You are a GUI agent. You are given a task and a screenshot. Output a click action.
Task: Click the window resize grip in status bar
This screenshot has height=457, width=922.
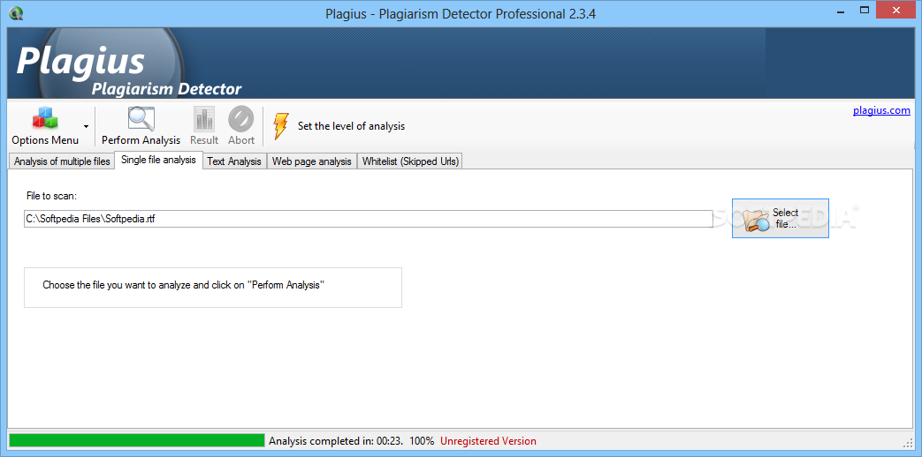(x=908, y=442)
